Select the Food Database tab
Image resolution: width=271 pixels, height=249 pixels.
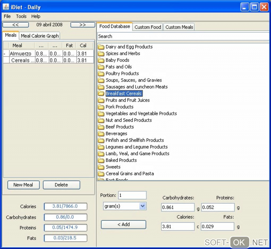point(115,27)
